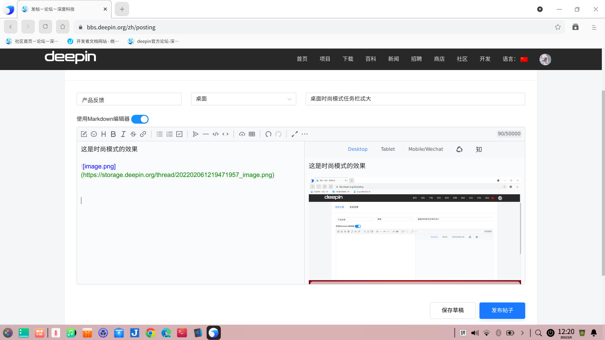Switch preview to Mobile/Wechat tab
605x340 pixels.
point(426,149)
